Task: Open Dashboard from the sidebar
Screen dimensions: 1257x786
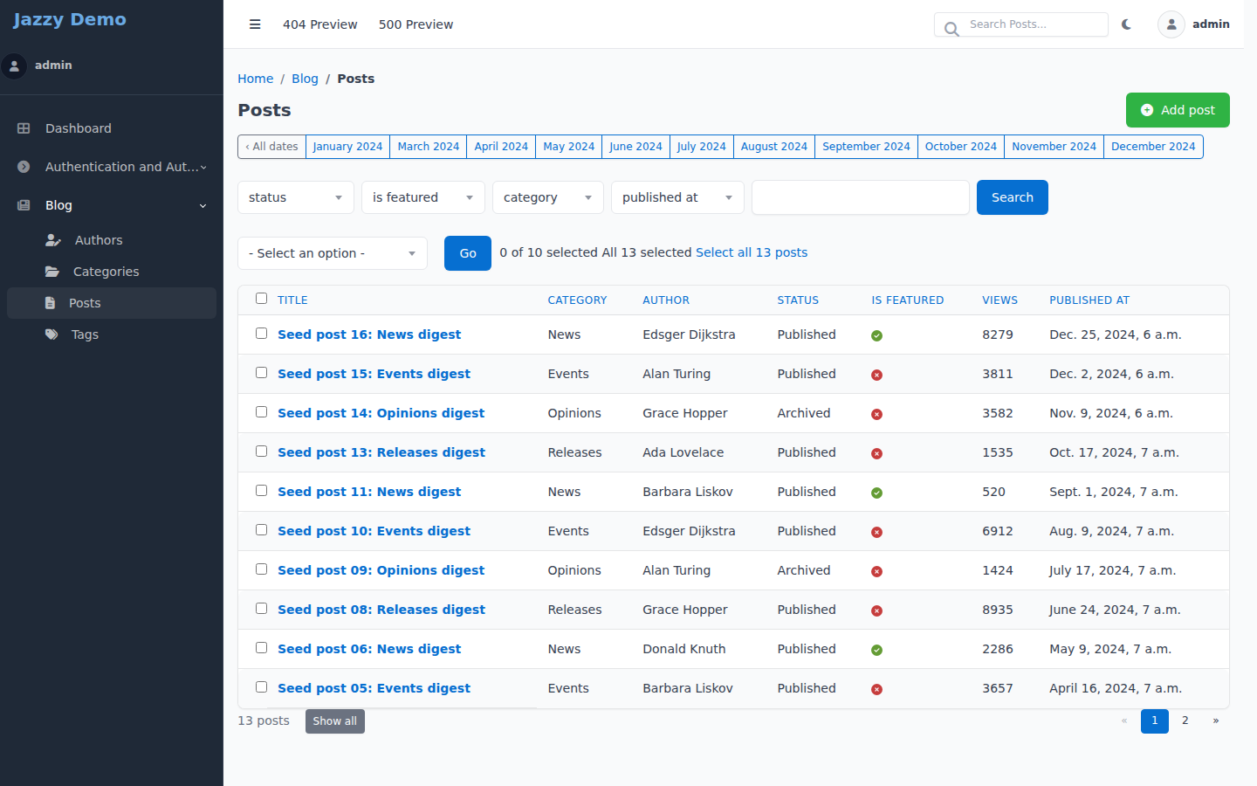Action: [x=112, y=128]
